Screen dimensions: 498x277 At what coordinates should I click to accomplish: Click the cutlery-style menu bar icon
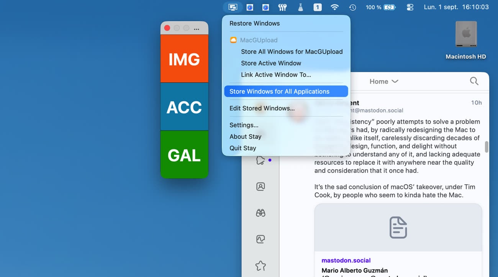(283, 7)
